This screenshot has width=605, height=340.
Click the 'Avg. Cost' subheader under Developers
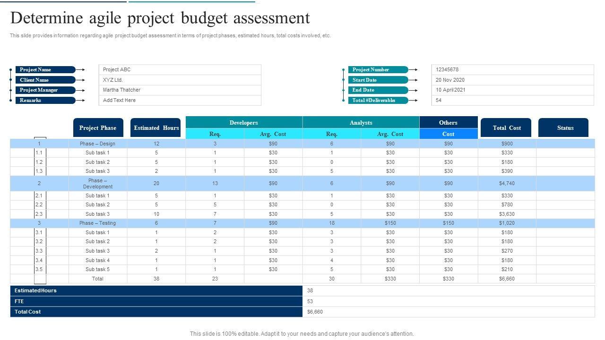(x=273, y=134)
